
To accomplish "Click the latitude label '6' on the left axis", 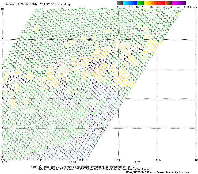I will click(2, 68).
